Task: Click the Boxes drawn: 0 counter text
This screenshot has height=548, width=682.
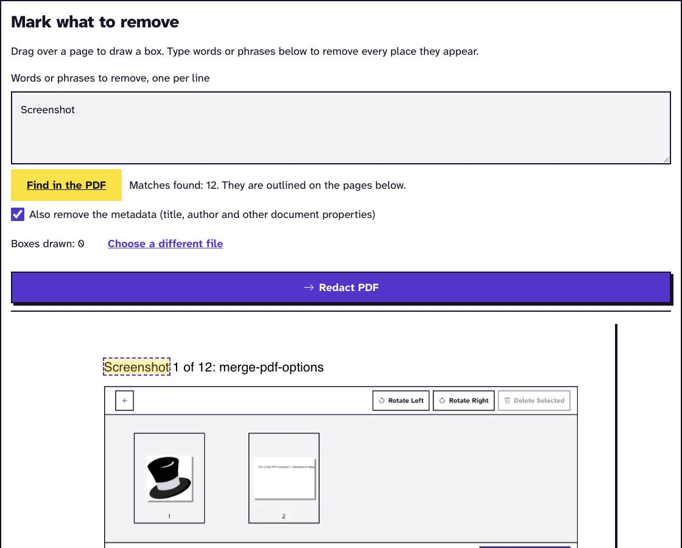Action: [x=48, y=244]
